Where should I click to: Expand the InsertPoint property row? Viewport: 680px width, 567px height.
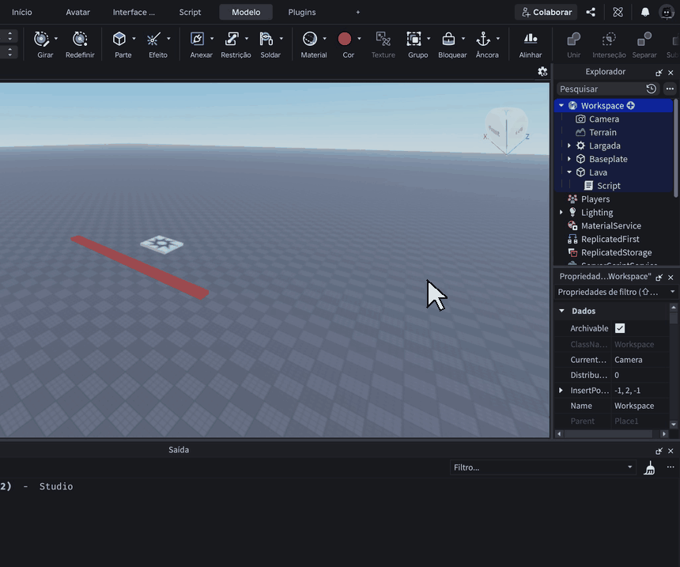click(x=561, y=391)
